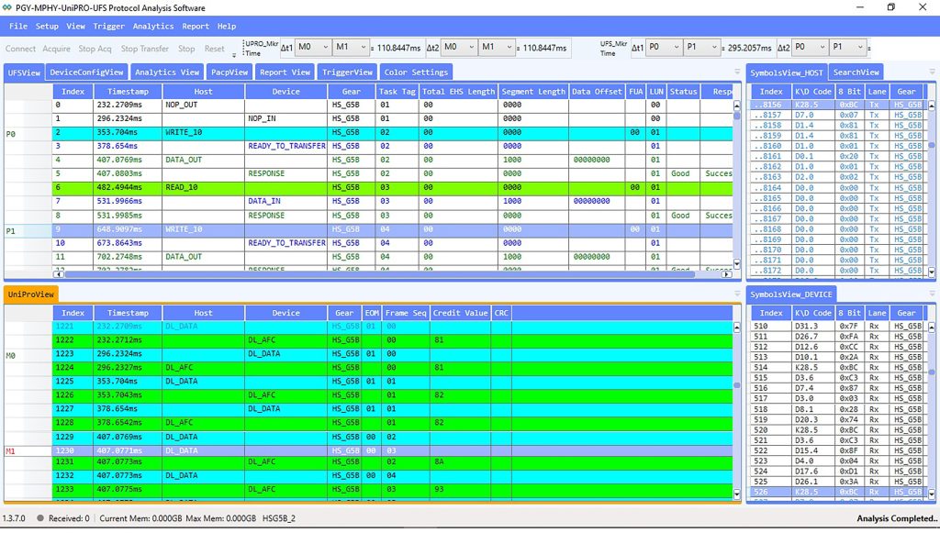This screenshot has height=533, width=940.
Task: Click the Timestamp column header in UFSView
Action: [x=128, y=92]
